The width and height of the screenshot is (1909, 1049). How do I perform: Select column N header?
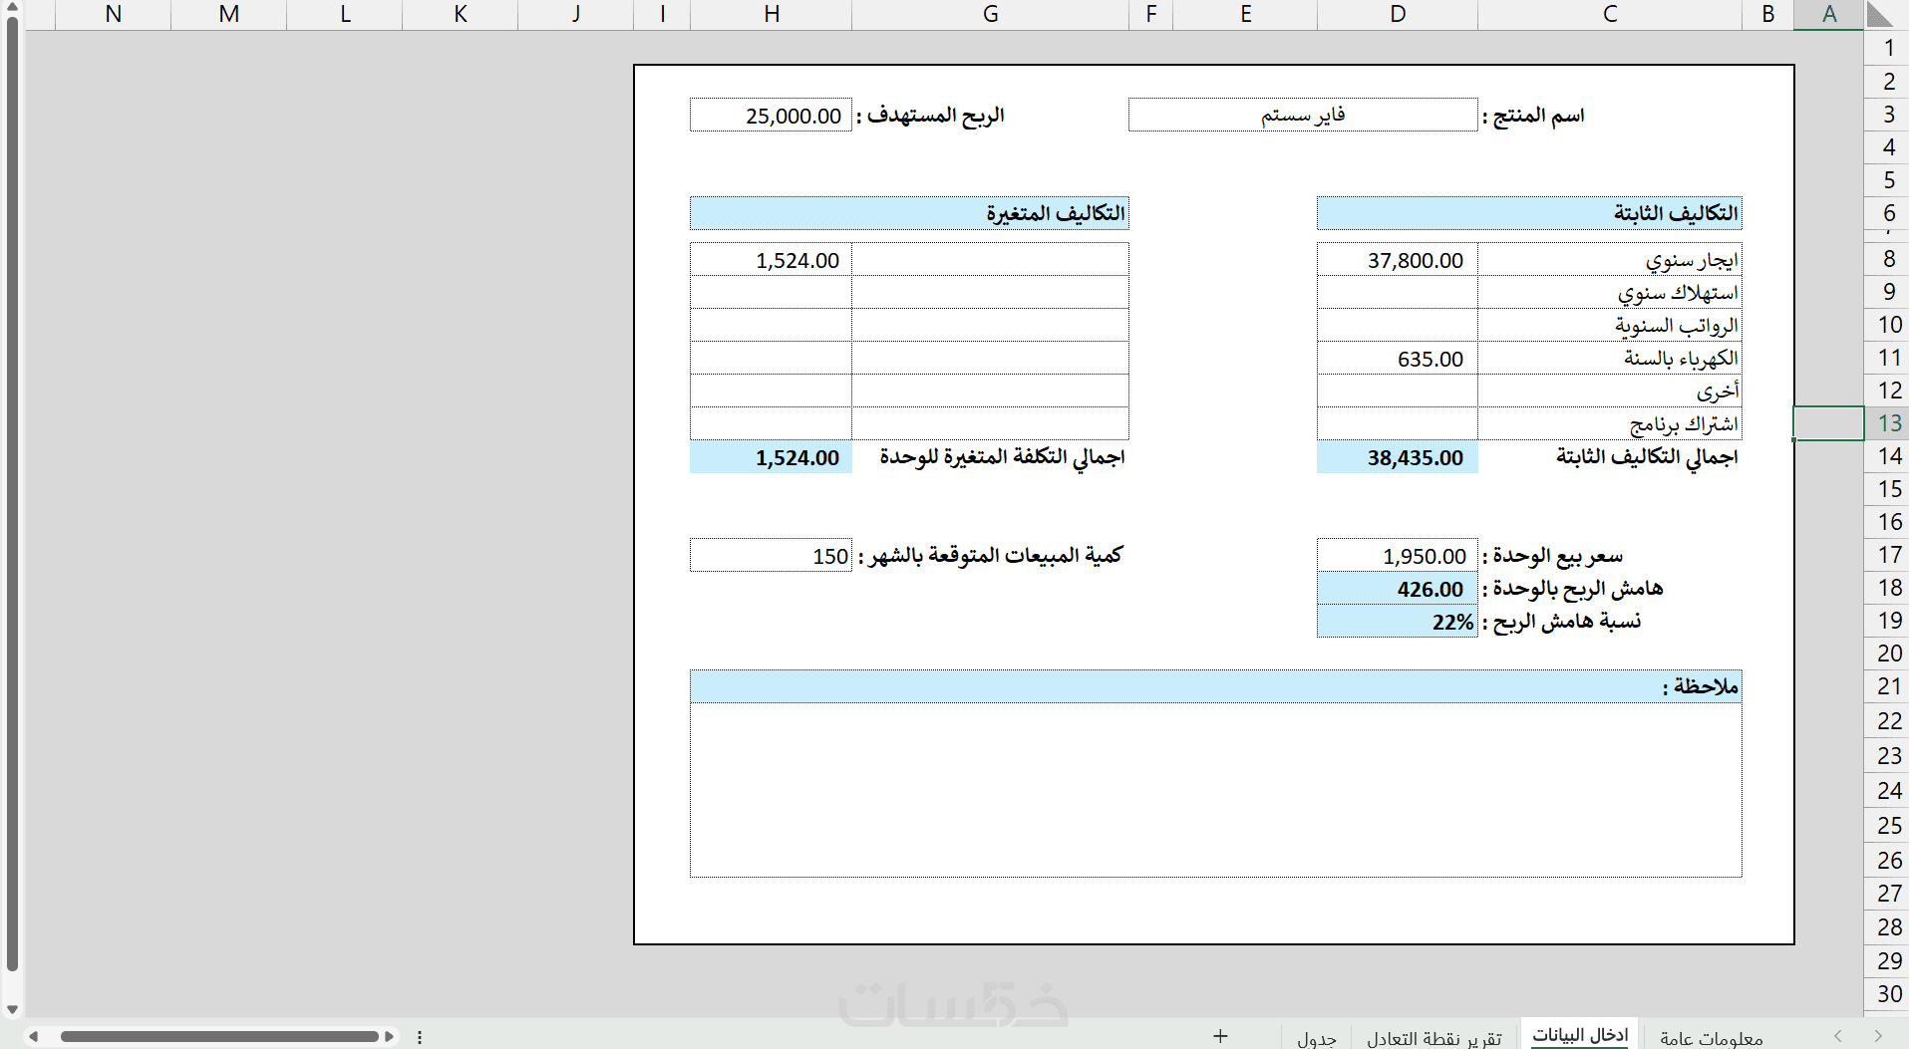[114, 14]
